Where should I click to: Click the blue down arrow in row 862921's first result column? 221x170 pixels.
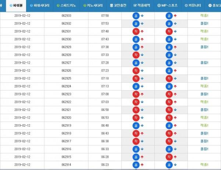(142, 110)
